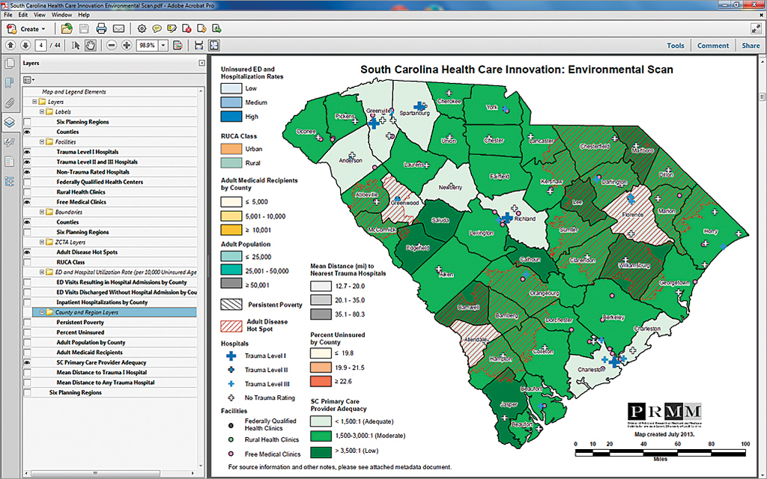
Task: Activate the Hand pan tool
Action: (91, 46)
